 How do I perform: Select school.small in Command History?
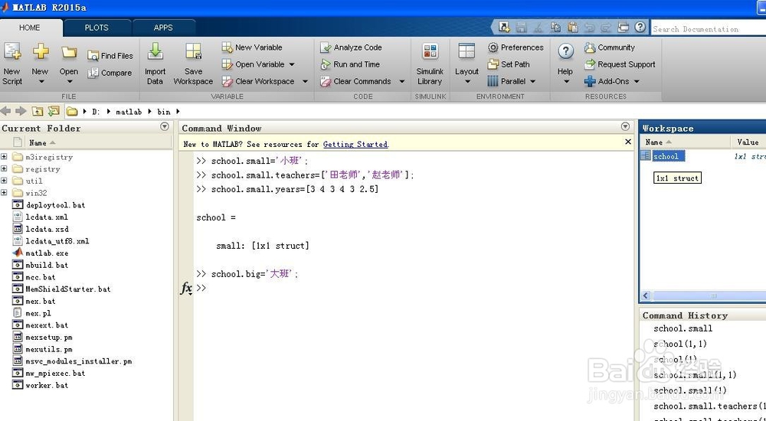683,328
